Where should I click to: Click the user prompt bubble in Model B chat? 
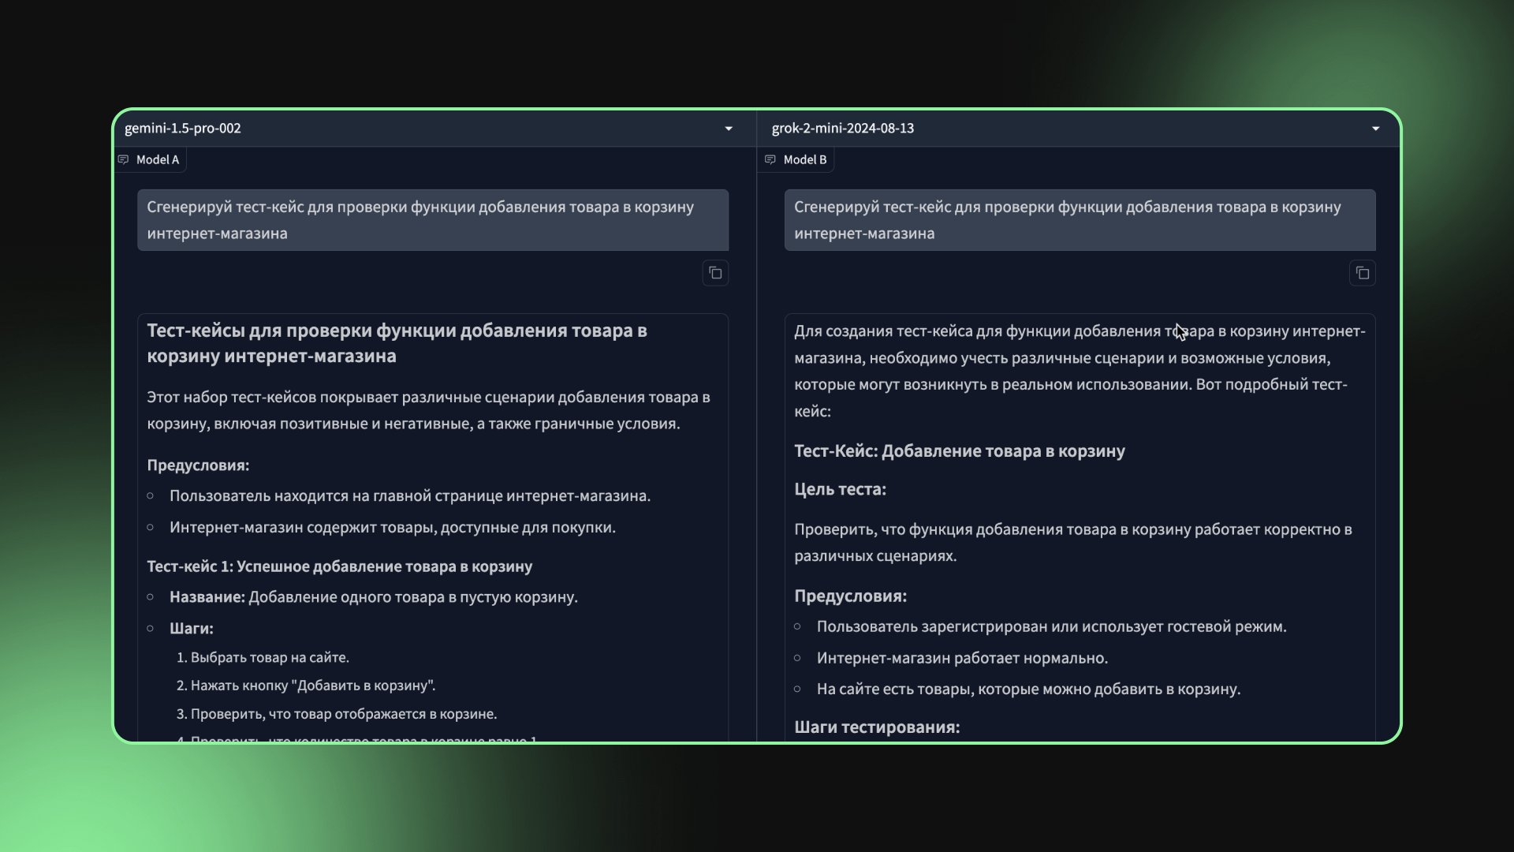1079,220
